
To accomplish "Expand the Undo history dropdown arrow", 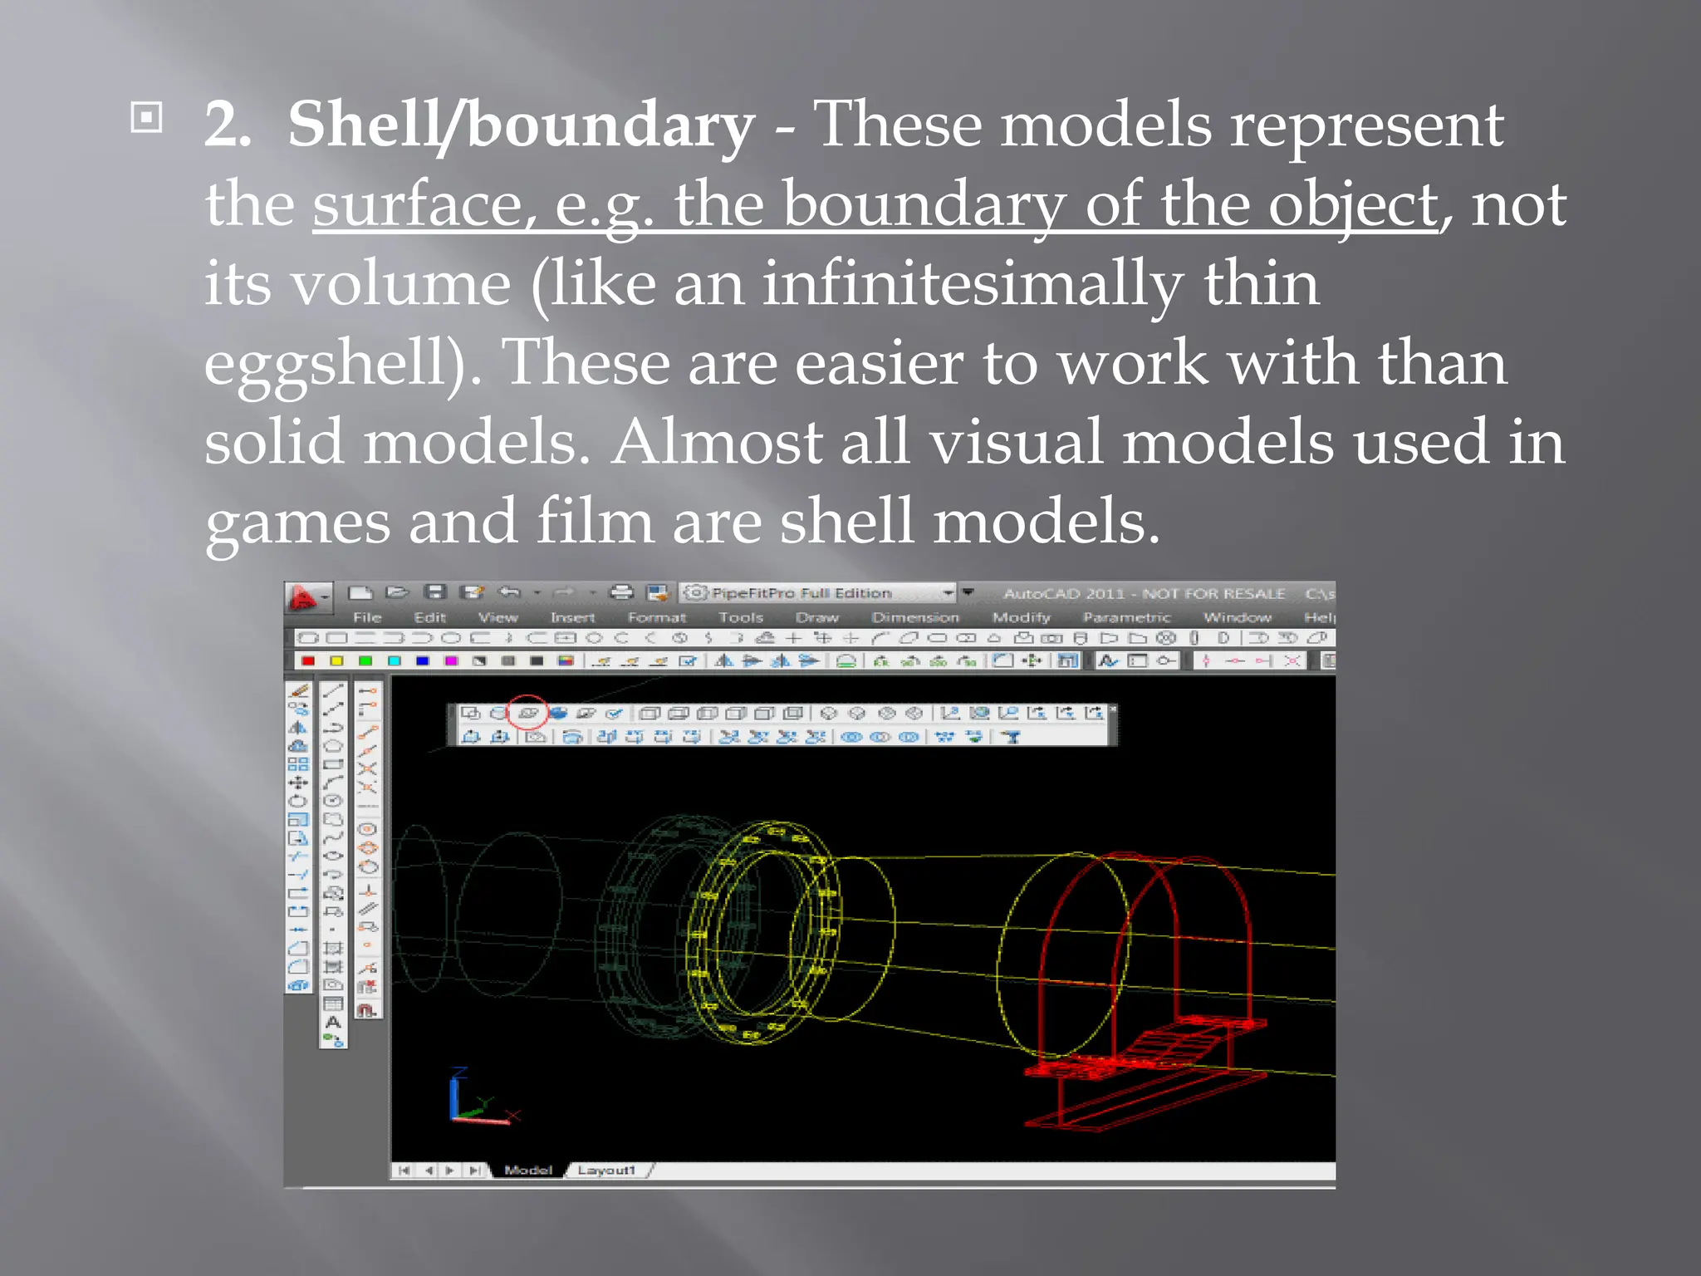I will [x=537, y=593].
